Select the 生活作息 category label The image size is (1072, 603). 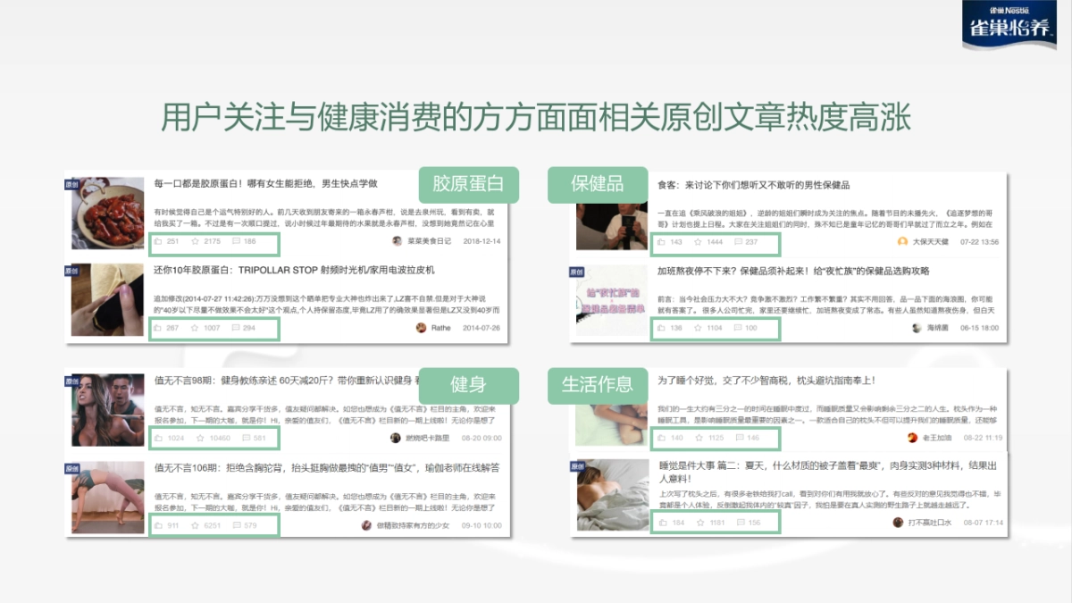598,386
